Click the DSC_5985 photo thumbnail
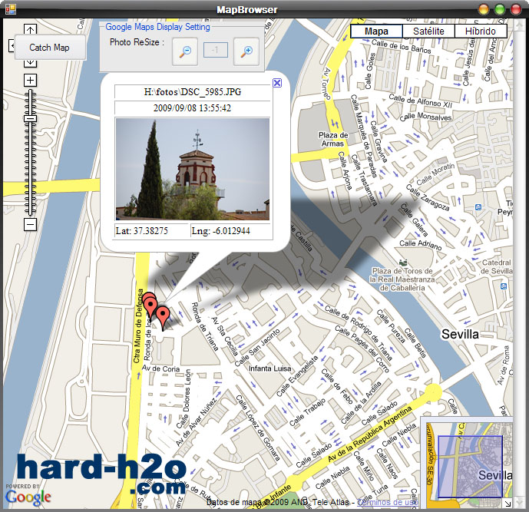Screen dimensions: 529x512 (x=192, y=169)
